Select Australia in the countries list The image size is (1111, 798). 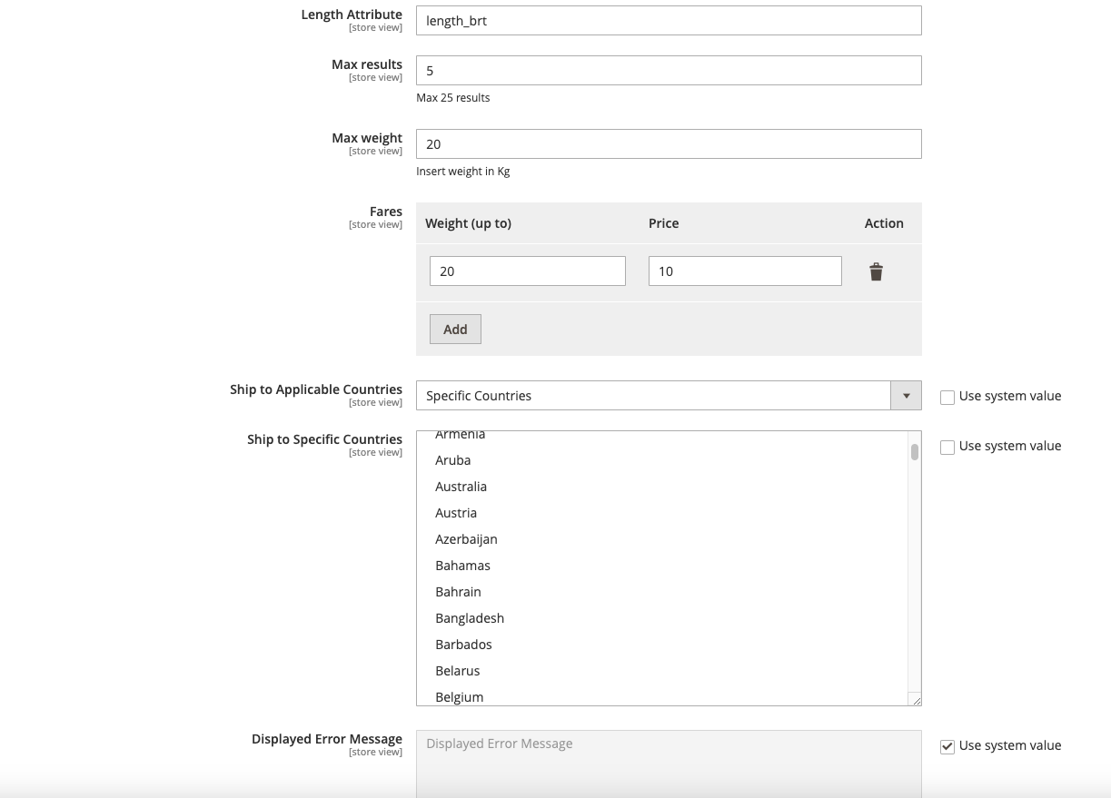[x=461, y=487]
